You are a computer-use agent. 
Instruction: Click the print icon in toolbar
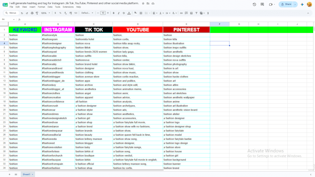point(32,13)
